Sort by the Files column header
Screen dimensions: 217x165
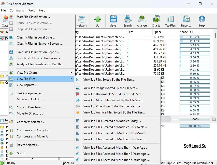139,32
